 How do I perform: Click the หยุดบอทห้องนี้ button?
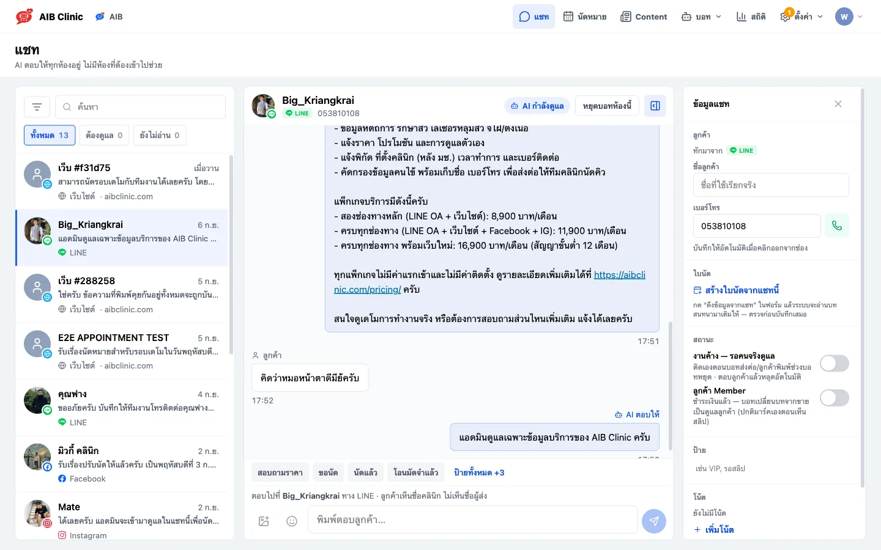click(607, 106)
